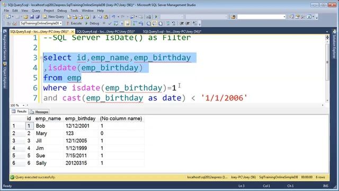This screenshot has height=191, width=339.
Task: Click the Change Connection icon
Action: point(14,23)
